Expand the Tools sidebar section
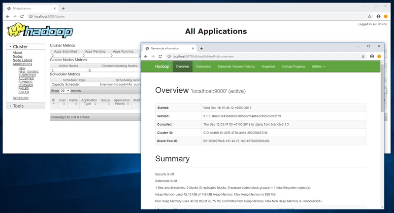 [18, 106]
